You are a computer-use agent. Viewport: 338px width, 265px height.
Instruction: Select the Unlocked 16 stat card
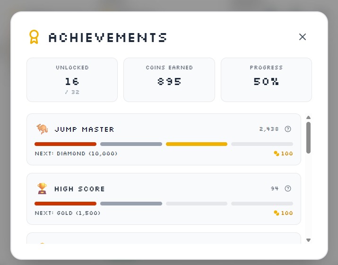[72, 79]
